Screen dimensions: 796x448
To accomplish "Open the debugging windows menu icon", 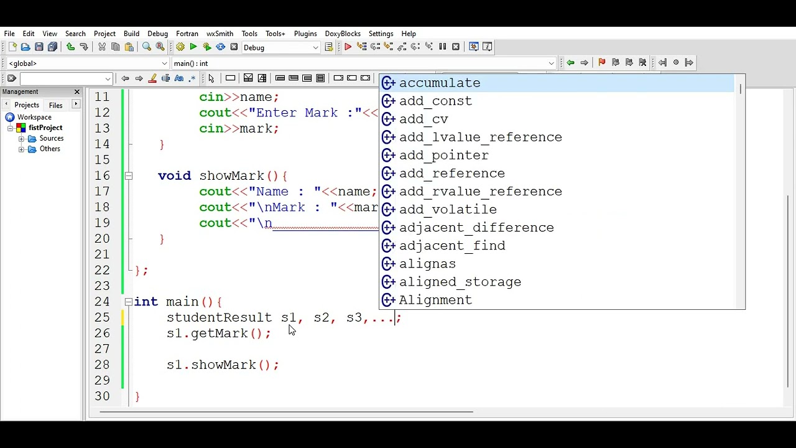I will (x=474, y=47).
